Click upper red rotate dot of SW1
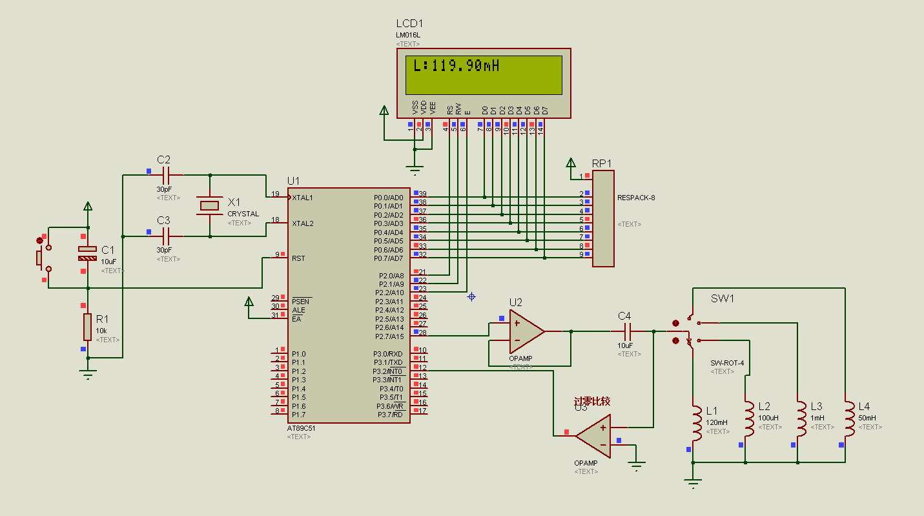924x516 pixels. pyautogui.click(x=676, y=322)
